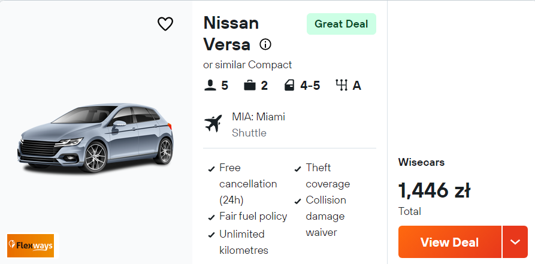
Task: Click the Great Deal badge
Action: 341,24
